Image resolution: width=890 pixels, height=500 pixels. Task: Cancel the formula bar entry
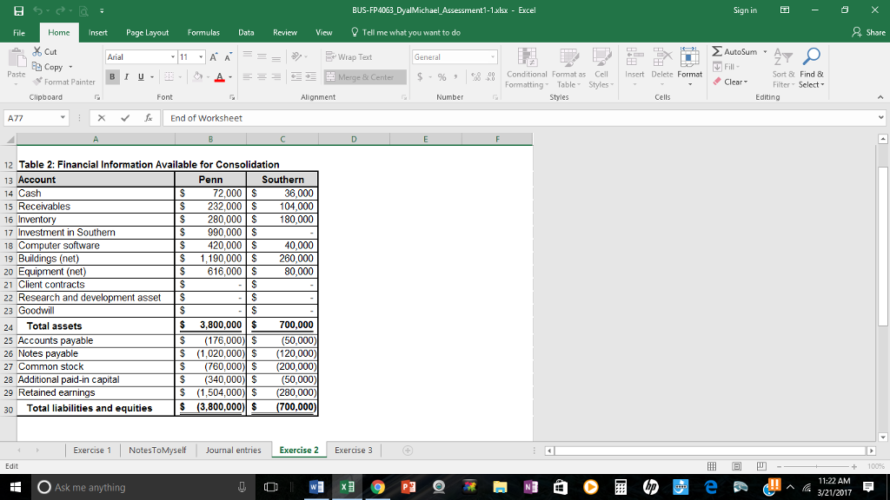coord(102,118)
